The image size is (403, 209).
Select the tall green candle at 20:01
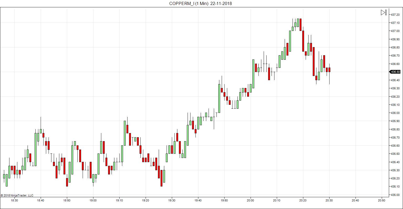tap(253, 74)
